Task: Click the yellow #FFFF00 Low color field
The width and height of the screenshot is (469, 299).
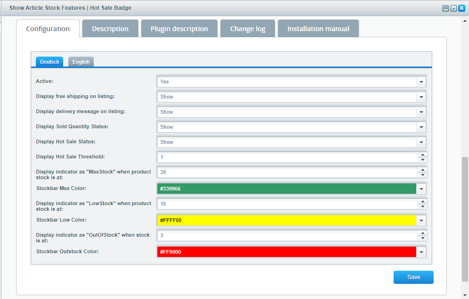Action: (x=287, y=220)
